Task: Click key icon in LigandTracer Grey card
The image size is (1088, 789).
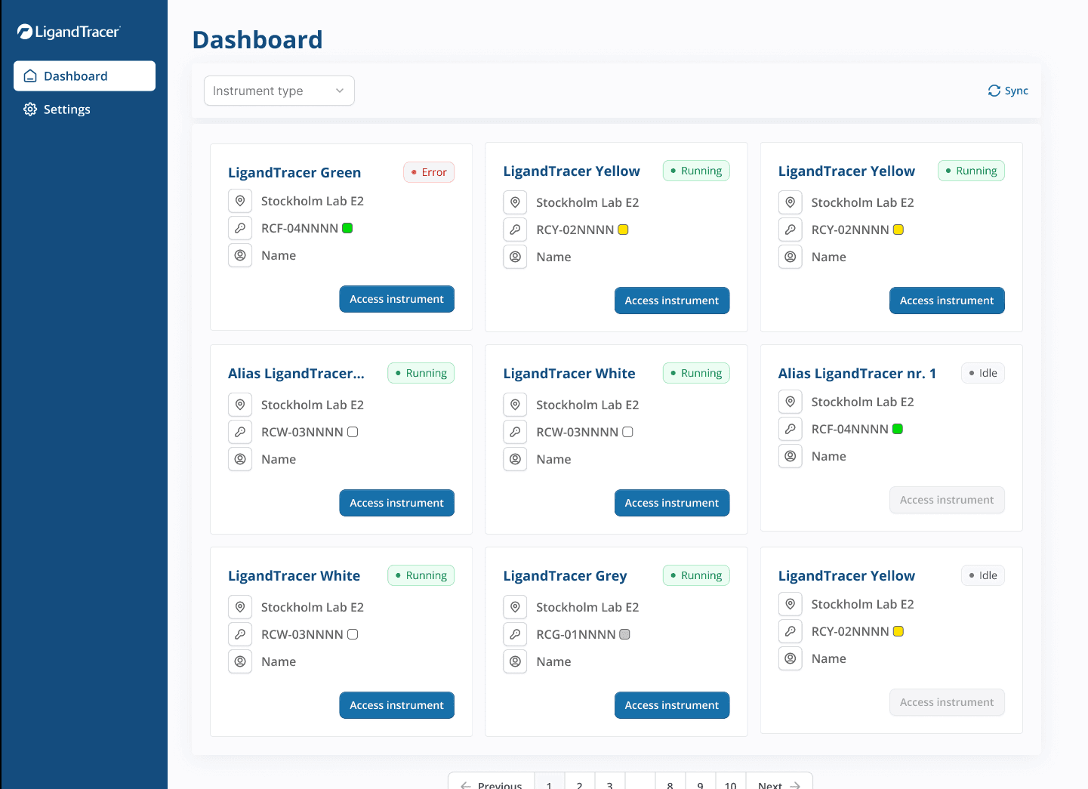Action: (x=515, y=634)
